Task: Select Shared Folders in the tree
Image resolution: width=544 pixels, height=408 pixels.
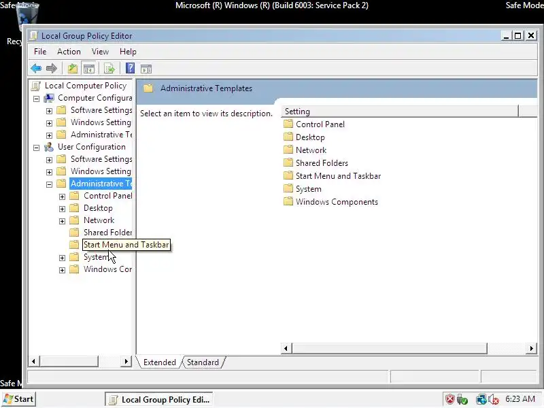Action: [x=107, y=233]
